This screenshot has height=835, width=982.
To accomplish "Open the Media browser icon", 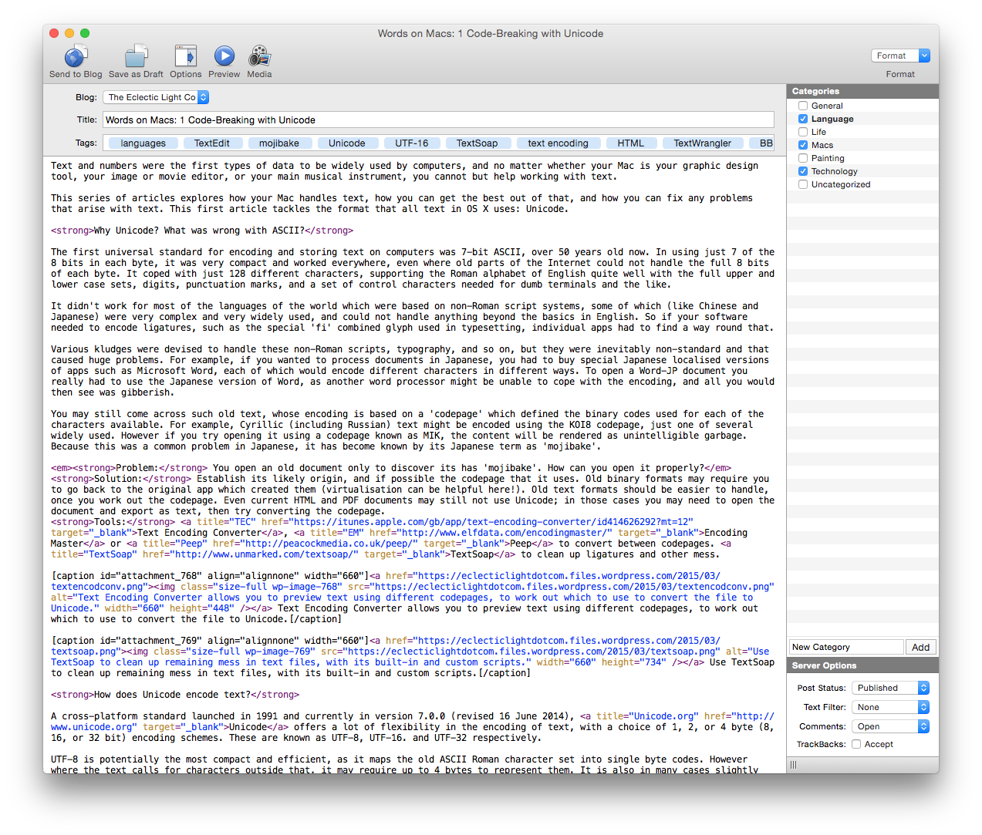I will 259,57.
